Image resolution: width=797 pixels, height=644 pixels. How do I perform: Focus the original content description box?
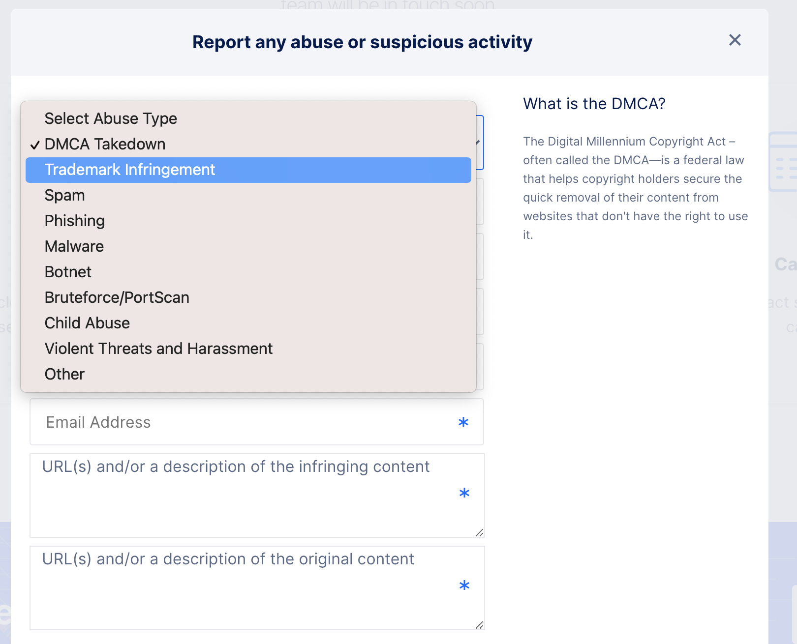[x=246, y=589]
